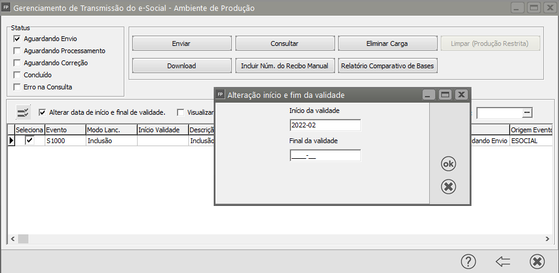Click the Relatório Comparativo de Bases button
The height and width of the screenshot is (273, 559).
pos(387,65)
